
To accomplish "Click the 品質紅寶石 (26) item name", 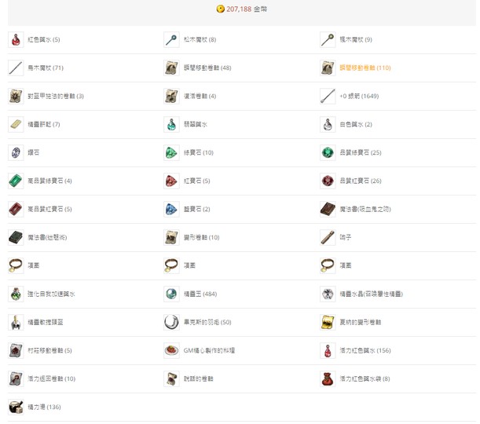I will (x=360, y=181).
